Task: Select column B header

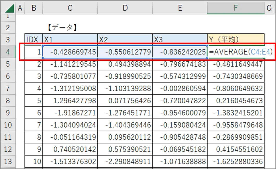Action: click(34, 8)
